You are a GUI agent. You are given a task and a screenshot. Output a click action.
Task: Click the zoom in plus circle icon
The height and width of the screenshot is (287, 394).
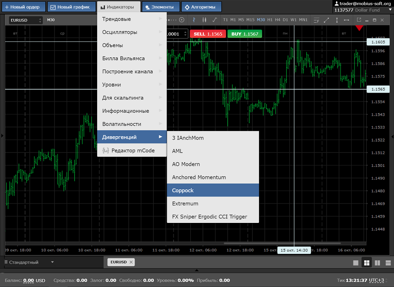181,20
